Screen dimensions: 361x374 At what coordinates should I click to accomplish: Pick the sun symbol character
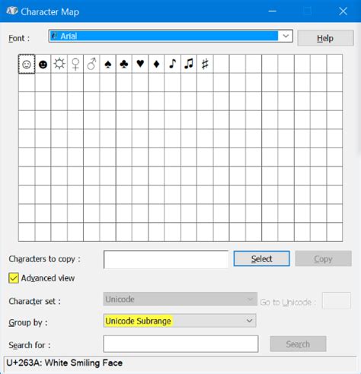[x=59, y=64]
